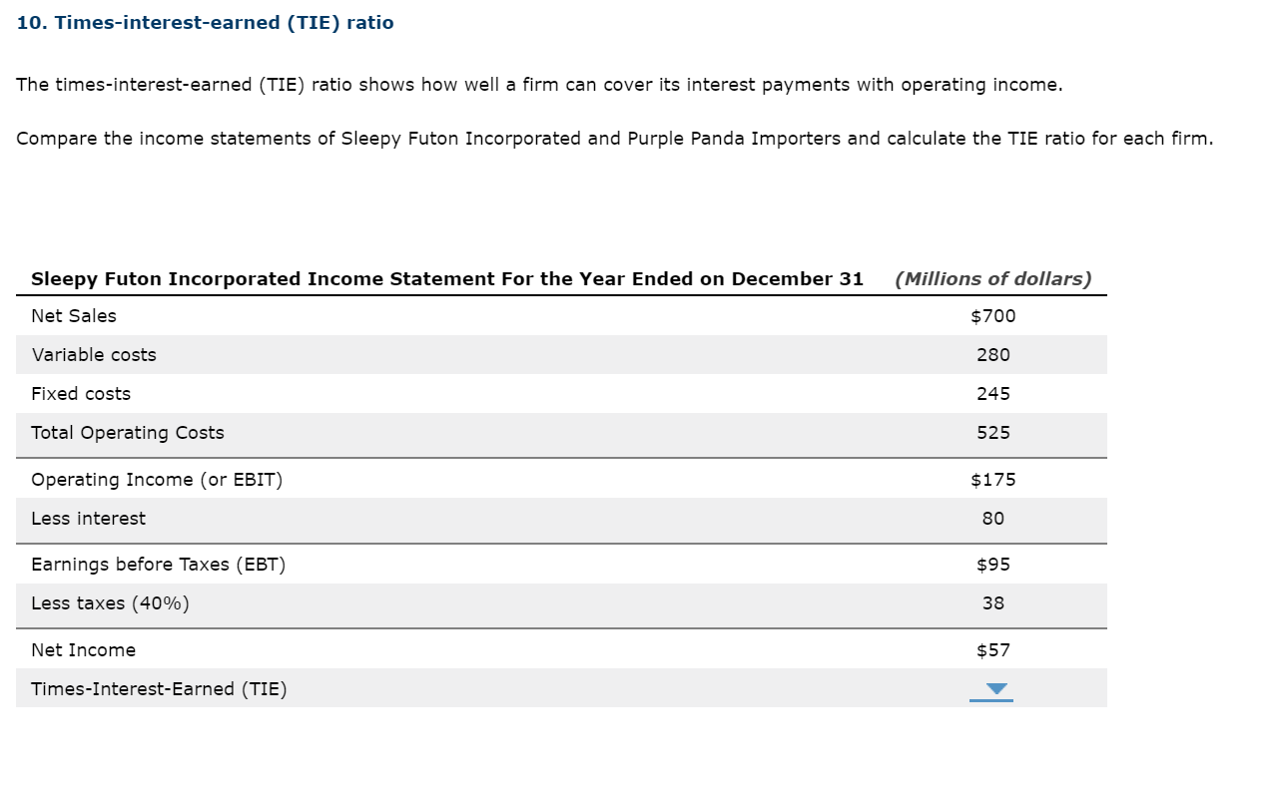Screen dimensions: 1280x788
Task: Click the 525 total operating costs value
Action: click(x=992, y=433)
